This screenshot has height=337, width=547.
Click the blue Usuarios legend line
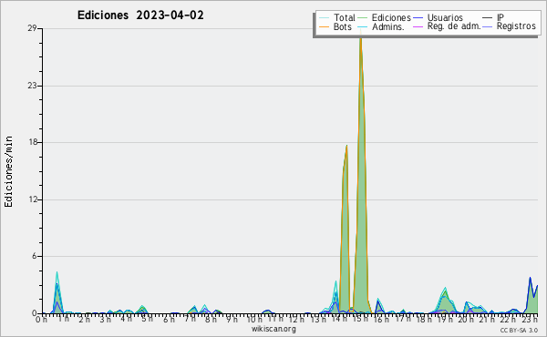click(418, 18)
